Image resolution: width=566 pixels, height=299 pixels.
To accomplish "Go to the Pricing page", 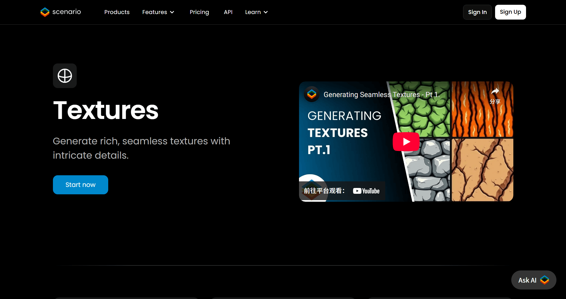I will point(199,12).
